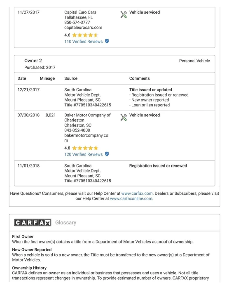Click the bakermotorcompany.com website text

click(x=86, y=138)
